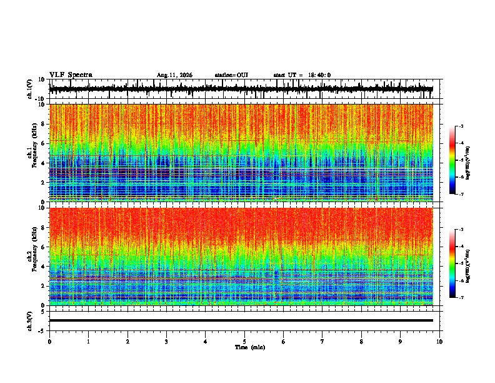Click the log(PSD) label of ch.1 color bar

point(468,163)
